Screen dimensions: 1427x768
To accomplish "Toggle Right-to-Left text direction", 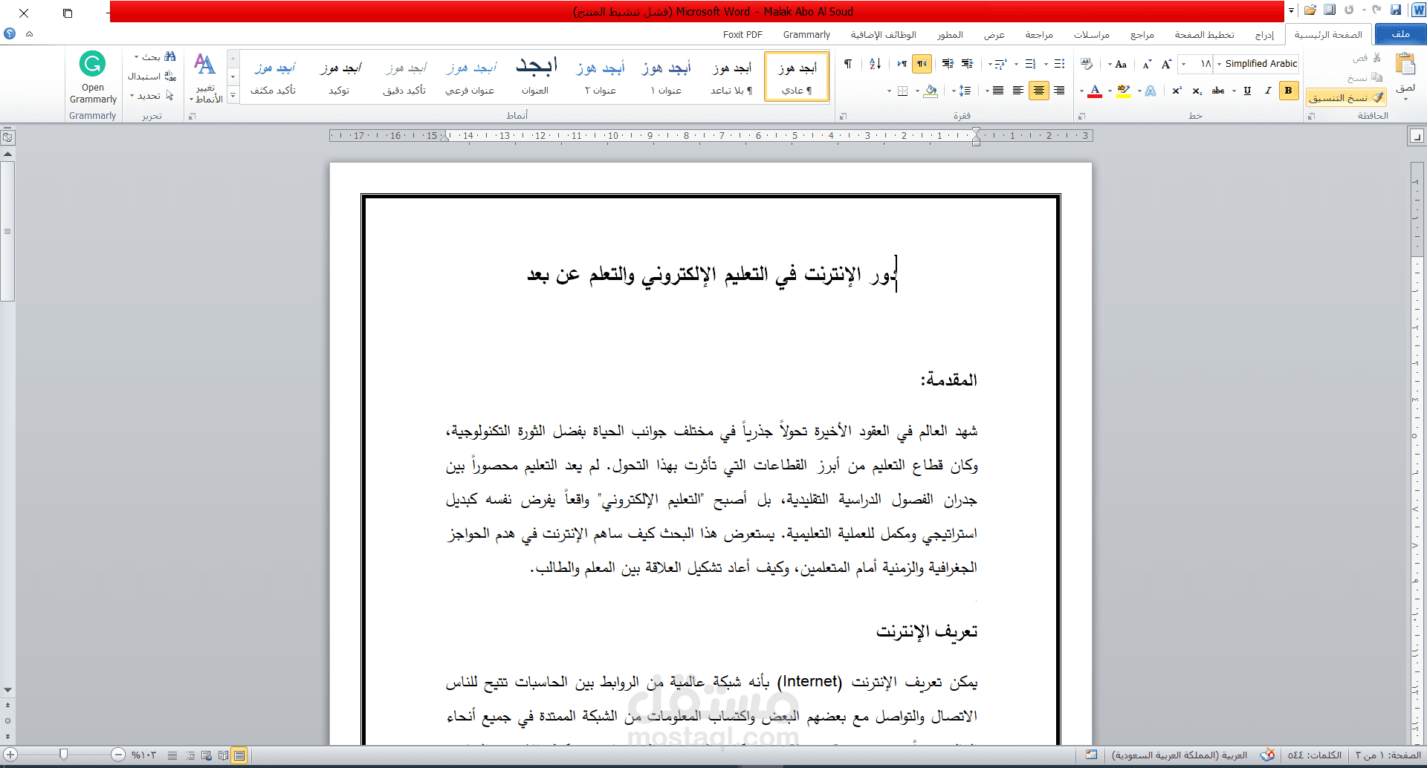I will [x=922, y=64].
